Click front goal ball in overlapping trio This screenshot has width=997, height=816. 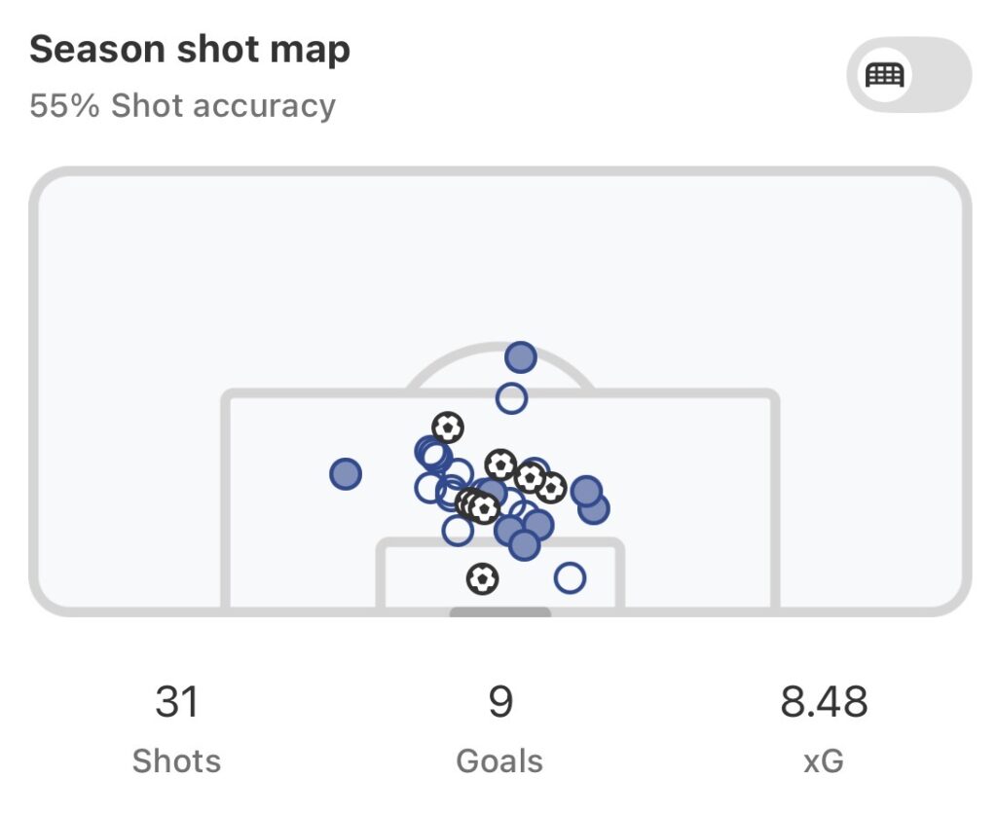coord(485,507)
